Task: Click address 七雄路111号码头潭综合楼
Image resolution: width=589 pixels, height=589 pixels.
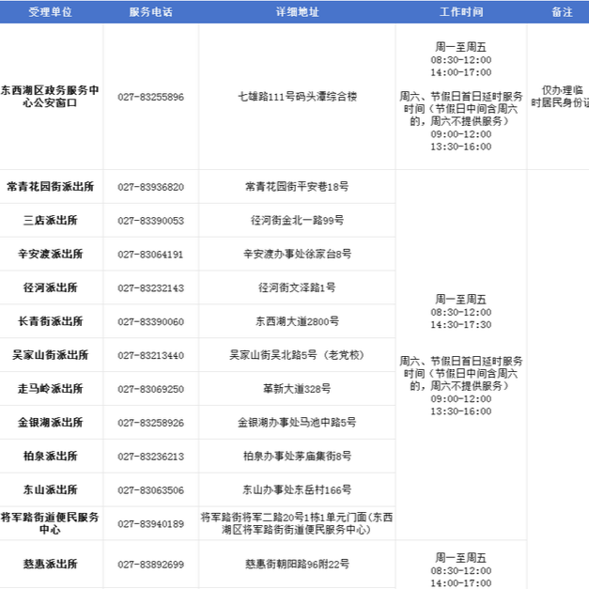Action: pos(297,97)
